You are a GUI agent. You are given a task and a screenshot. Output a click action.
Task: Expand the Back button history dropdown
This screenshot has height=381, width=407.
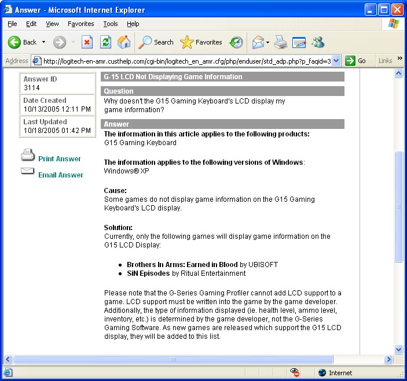tap(43, 42)
